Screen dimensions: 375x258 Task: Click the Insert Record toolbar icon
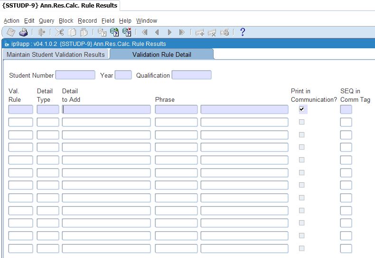(x=200, y=32)
